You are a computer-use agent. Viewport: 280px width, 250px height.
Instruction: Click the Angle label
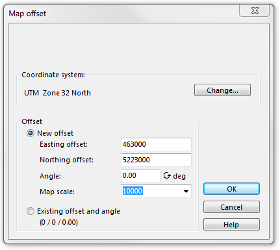coord(50,176)
